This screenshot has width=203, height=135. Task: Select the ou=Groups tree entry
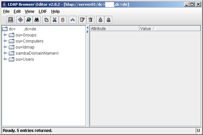pyautogui.click(x=26, y=35)
